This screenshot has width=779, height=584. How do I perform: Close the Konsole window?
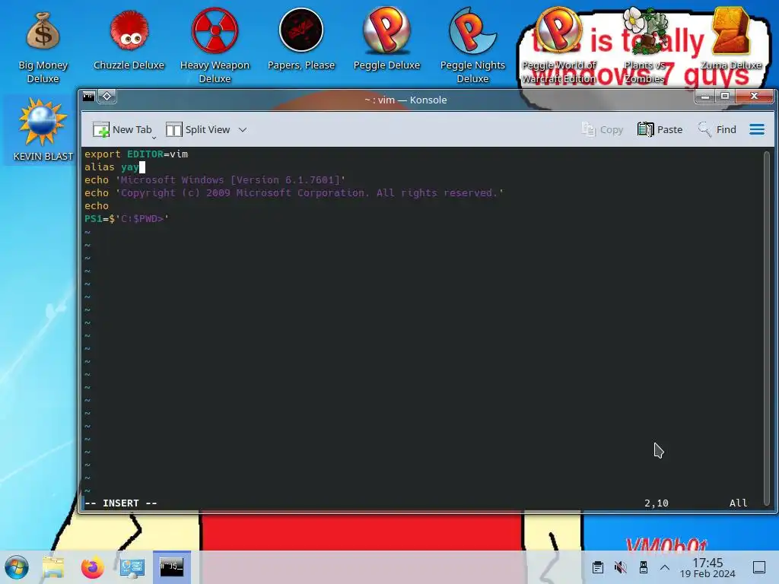(x=754, y=97)
